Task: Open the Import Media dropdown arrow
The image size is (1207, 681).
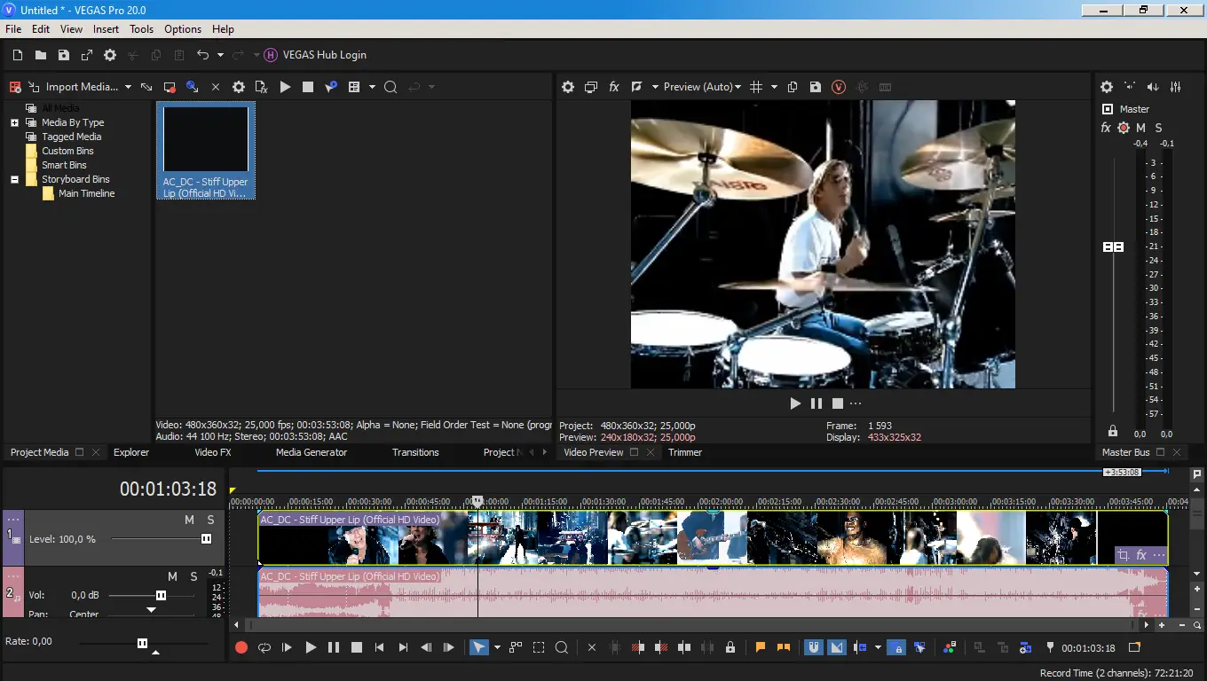Action: 128,87
